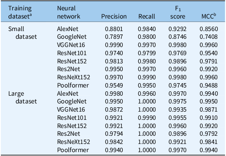Image resolution: width=226 pixels, height=156 pixels.
Task: Select Poolformer in the Large dataset group
Action: tap(73, 150)
